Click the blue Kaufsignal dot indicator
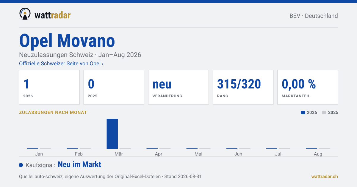357x187 pixels. pyautogui.click(x=21, y=165)
